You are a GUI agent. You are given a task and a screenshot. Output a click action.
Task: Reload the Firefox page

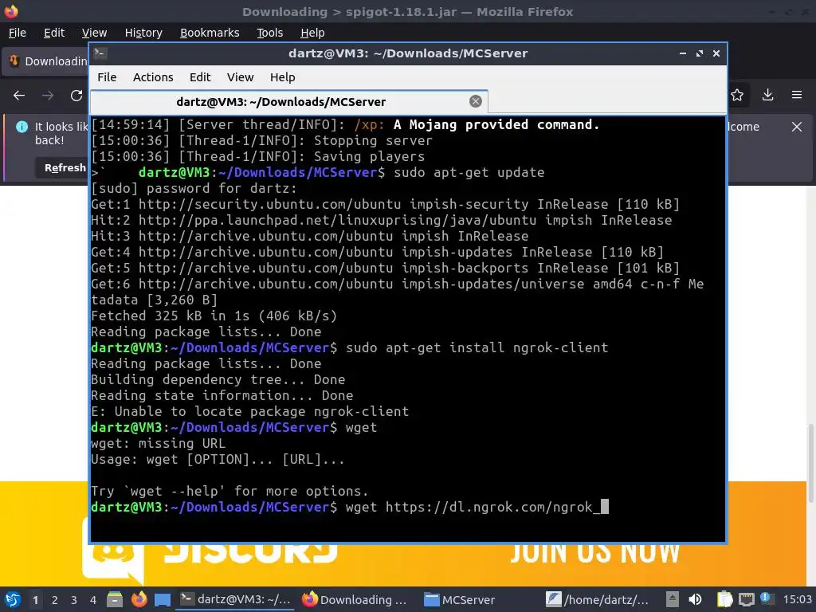point(76,96)
